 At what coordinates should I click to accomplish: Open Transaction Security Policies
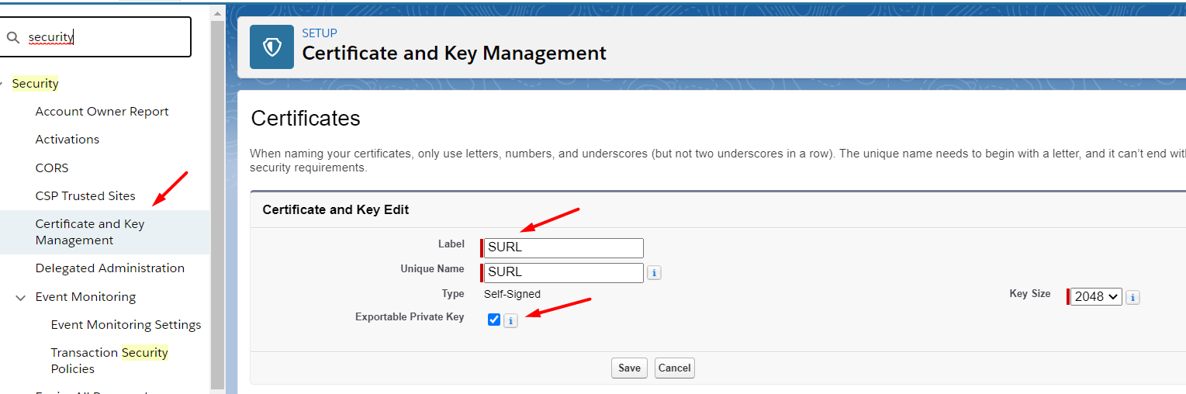(109, 361)
